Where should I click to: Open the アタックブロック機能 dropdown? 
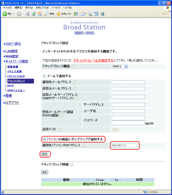119,67
